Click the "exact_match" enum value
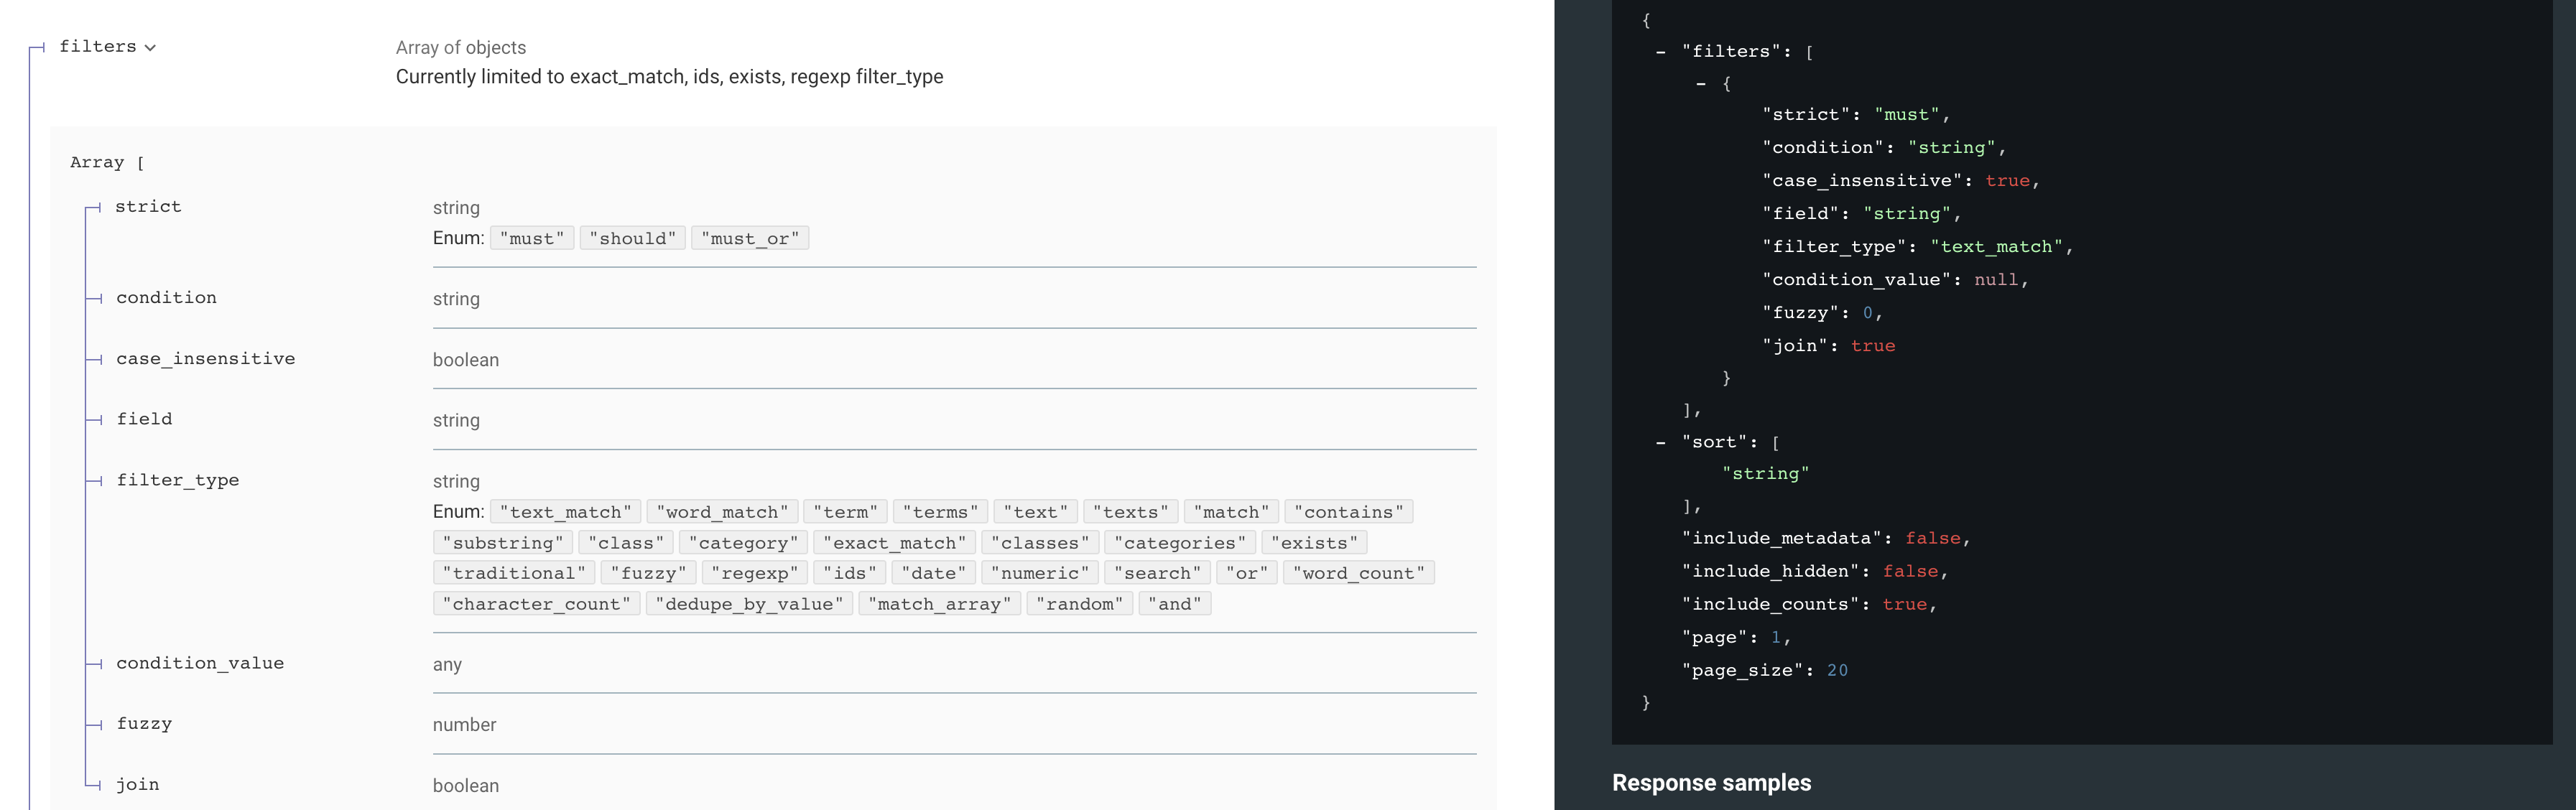The width and height of the screenshot is (2576, 810). (895, 543)
